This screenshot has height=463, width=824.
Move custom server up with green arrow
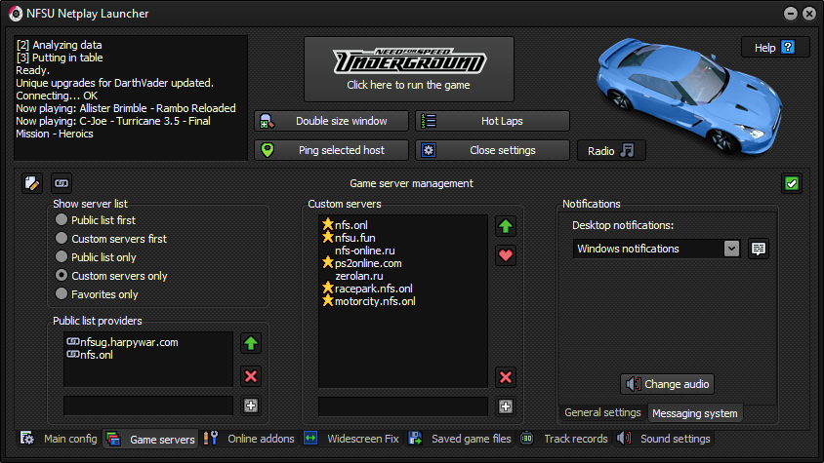pyautogui.click(x=506, y=226)
